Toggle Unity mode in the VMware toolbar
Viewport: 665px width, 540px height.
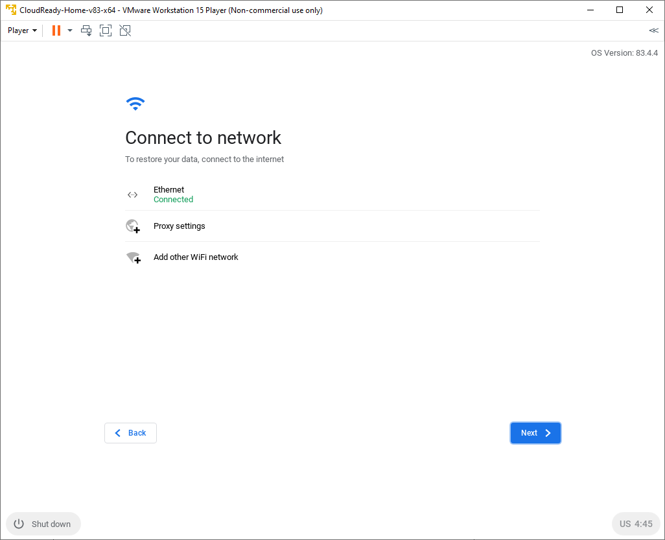coord(125,30)
